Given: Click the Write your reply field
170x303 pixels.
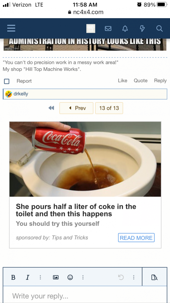Looking at the screenshot, I should pos(85,295).
